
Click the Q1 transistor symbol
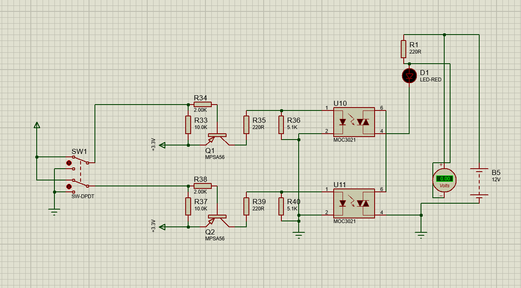pyautogui.click(x=218, y=138)
